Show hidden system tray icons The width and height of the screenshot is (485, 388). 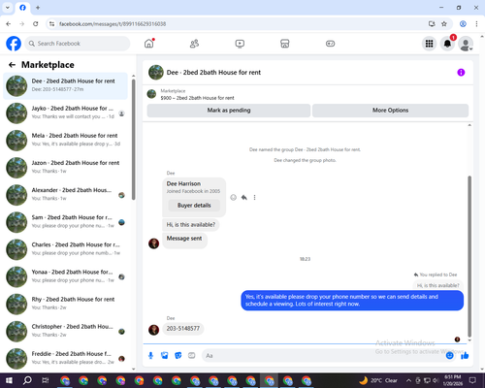pyautogui.click(x=408, y=380)
